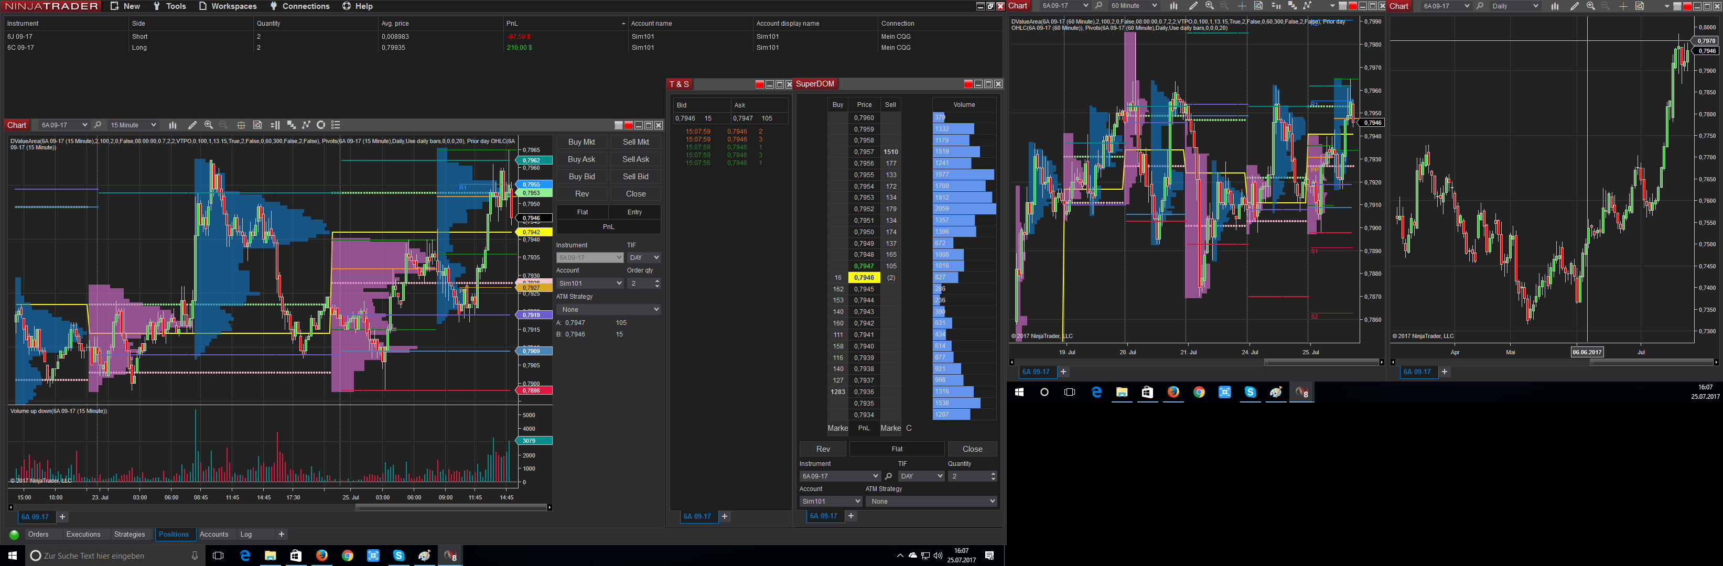
Task: Open the 60 Minute interval dropdown
Action: point(1134,6)
